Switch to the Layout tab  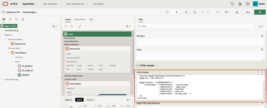[x=68, y=19]
